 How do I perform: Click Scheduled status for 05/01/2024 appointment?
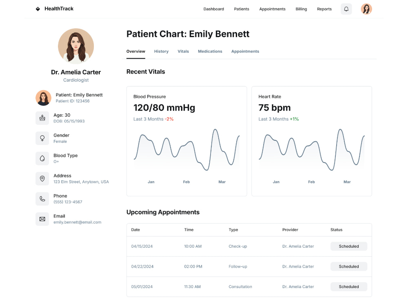tap(349, 286)
